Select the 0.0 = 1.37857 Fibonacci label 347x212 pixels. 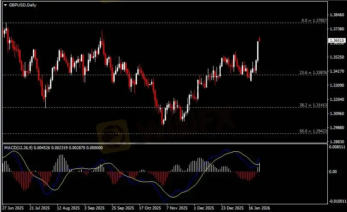[x=314, y=21]
